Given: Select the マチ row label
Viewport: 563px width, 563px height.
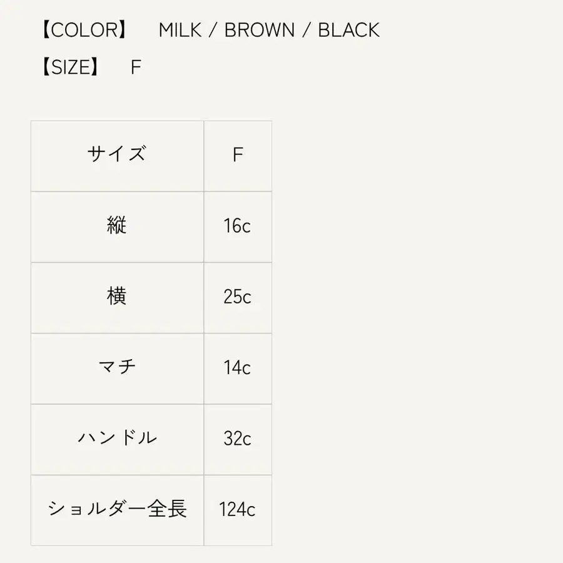Looking at the screenshot, I should coord(117,367).
